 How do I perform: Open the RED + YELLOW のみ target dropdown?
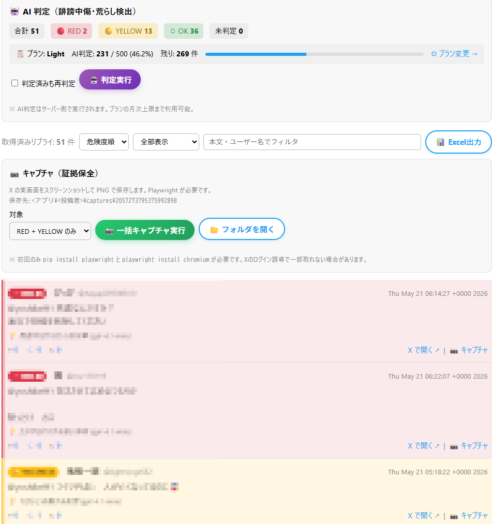(x=50, y=231)
